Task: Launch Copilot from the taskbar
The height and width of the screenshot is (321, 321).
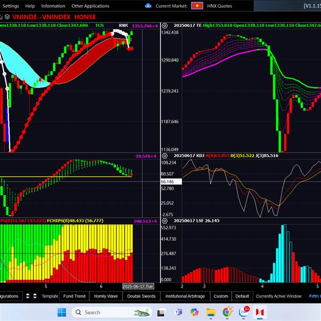Action: 195,312
